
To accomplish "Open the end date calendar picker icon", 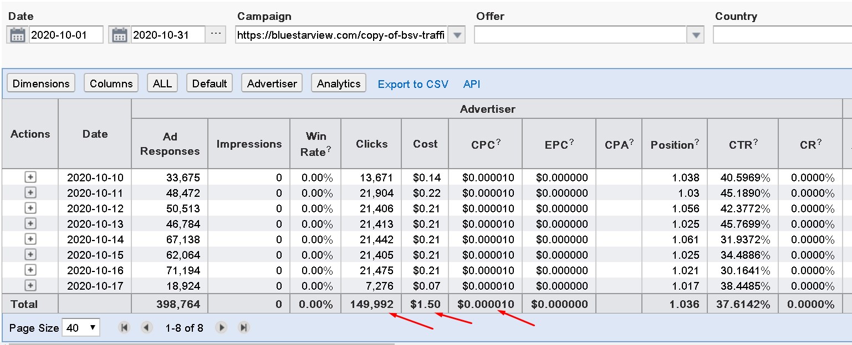I will tap(120, 35).
